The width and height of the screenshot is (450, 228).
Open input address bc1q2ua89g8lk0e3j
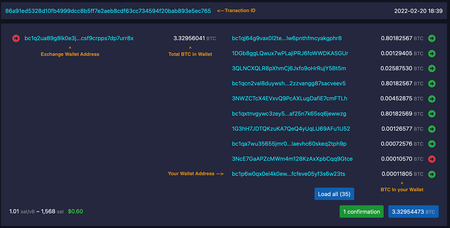coord(79,38)
